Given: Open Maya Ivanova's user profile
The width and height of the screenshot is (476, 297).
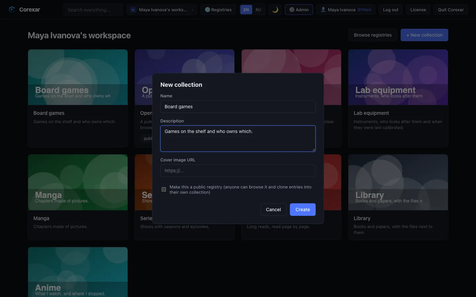Looking at the screenshot, I should pyautogui.click(x=346, y=10).
